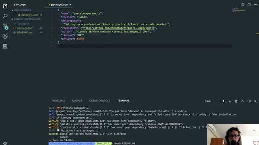
Task: Move the panel with the layout icon
Action: pyautogui.click(x=249, y=101)
